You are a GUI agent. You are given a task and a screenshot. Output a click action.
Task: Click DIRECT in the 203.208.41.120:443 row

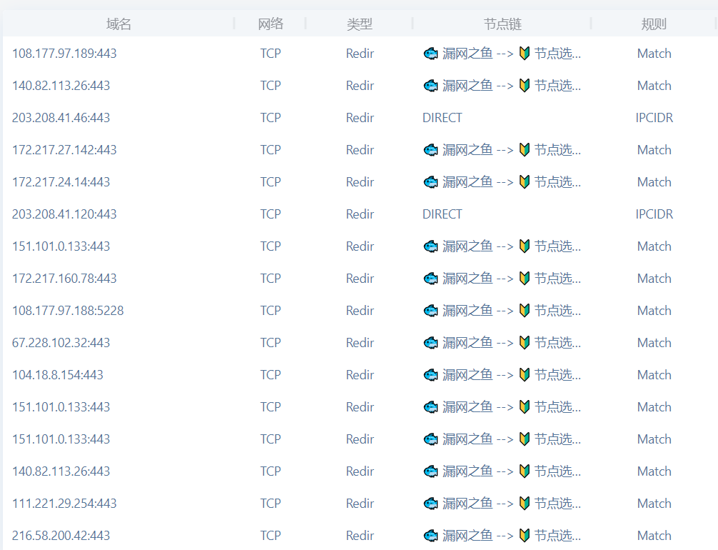coord(443,214)
